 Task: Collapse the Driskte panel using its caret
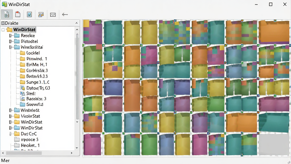[x=76, y=23]
